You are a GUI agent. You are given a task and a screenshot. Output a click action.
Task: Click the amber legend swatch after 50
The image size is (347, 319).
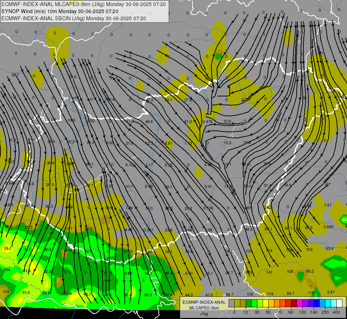pyautogui.click(x=272, y=303)
